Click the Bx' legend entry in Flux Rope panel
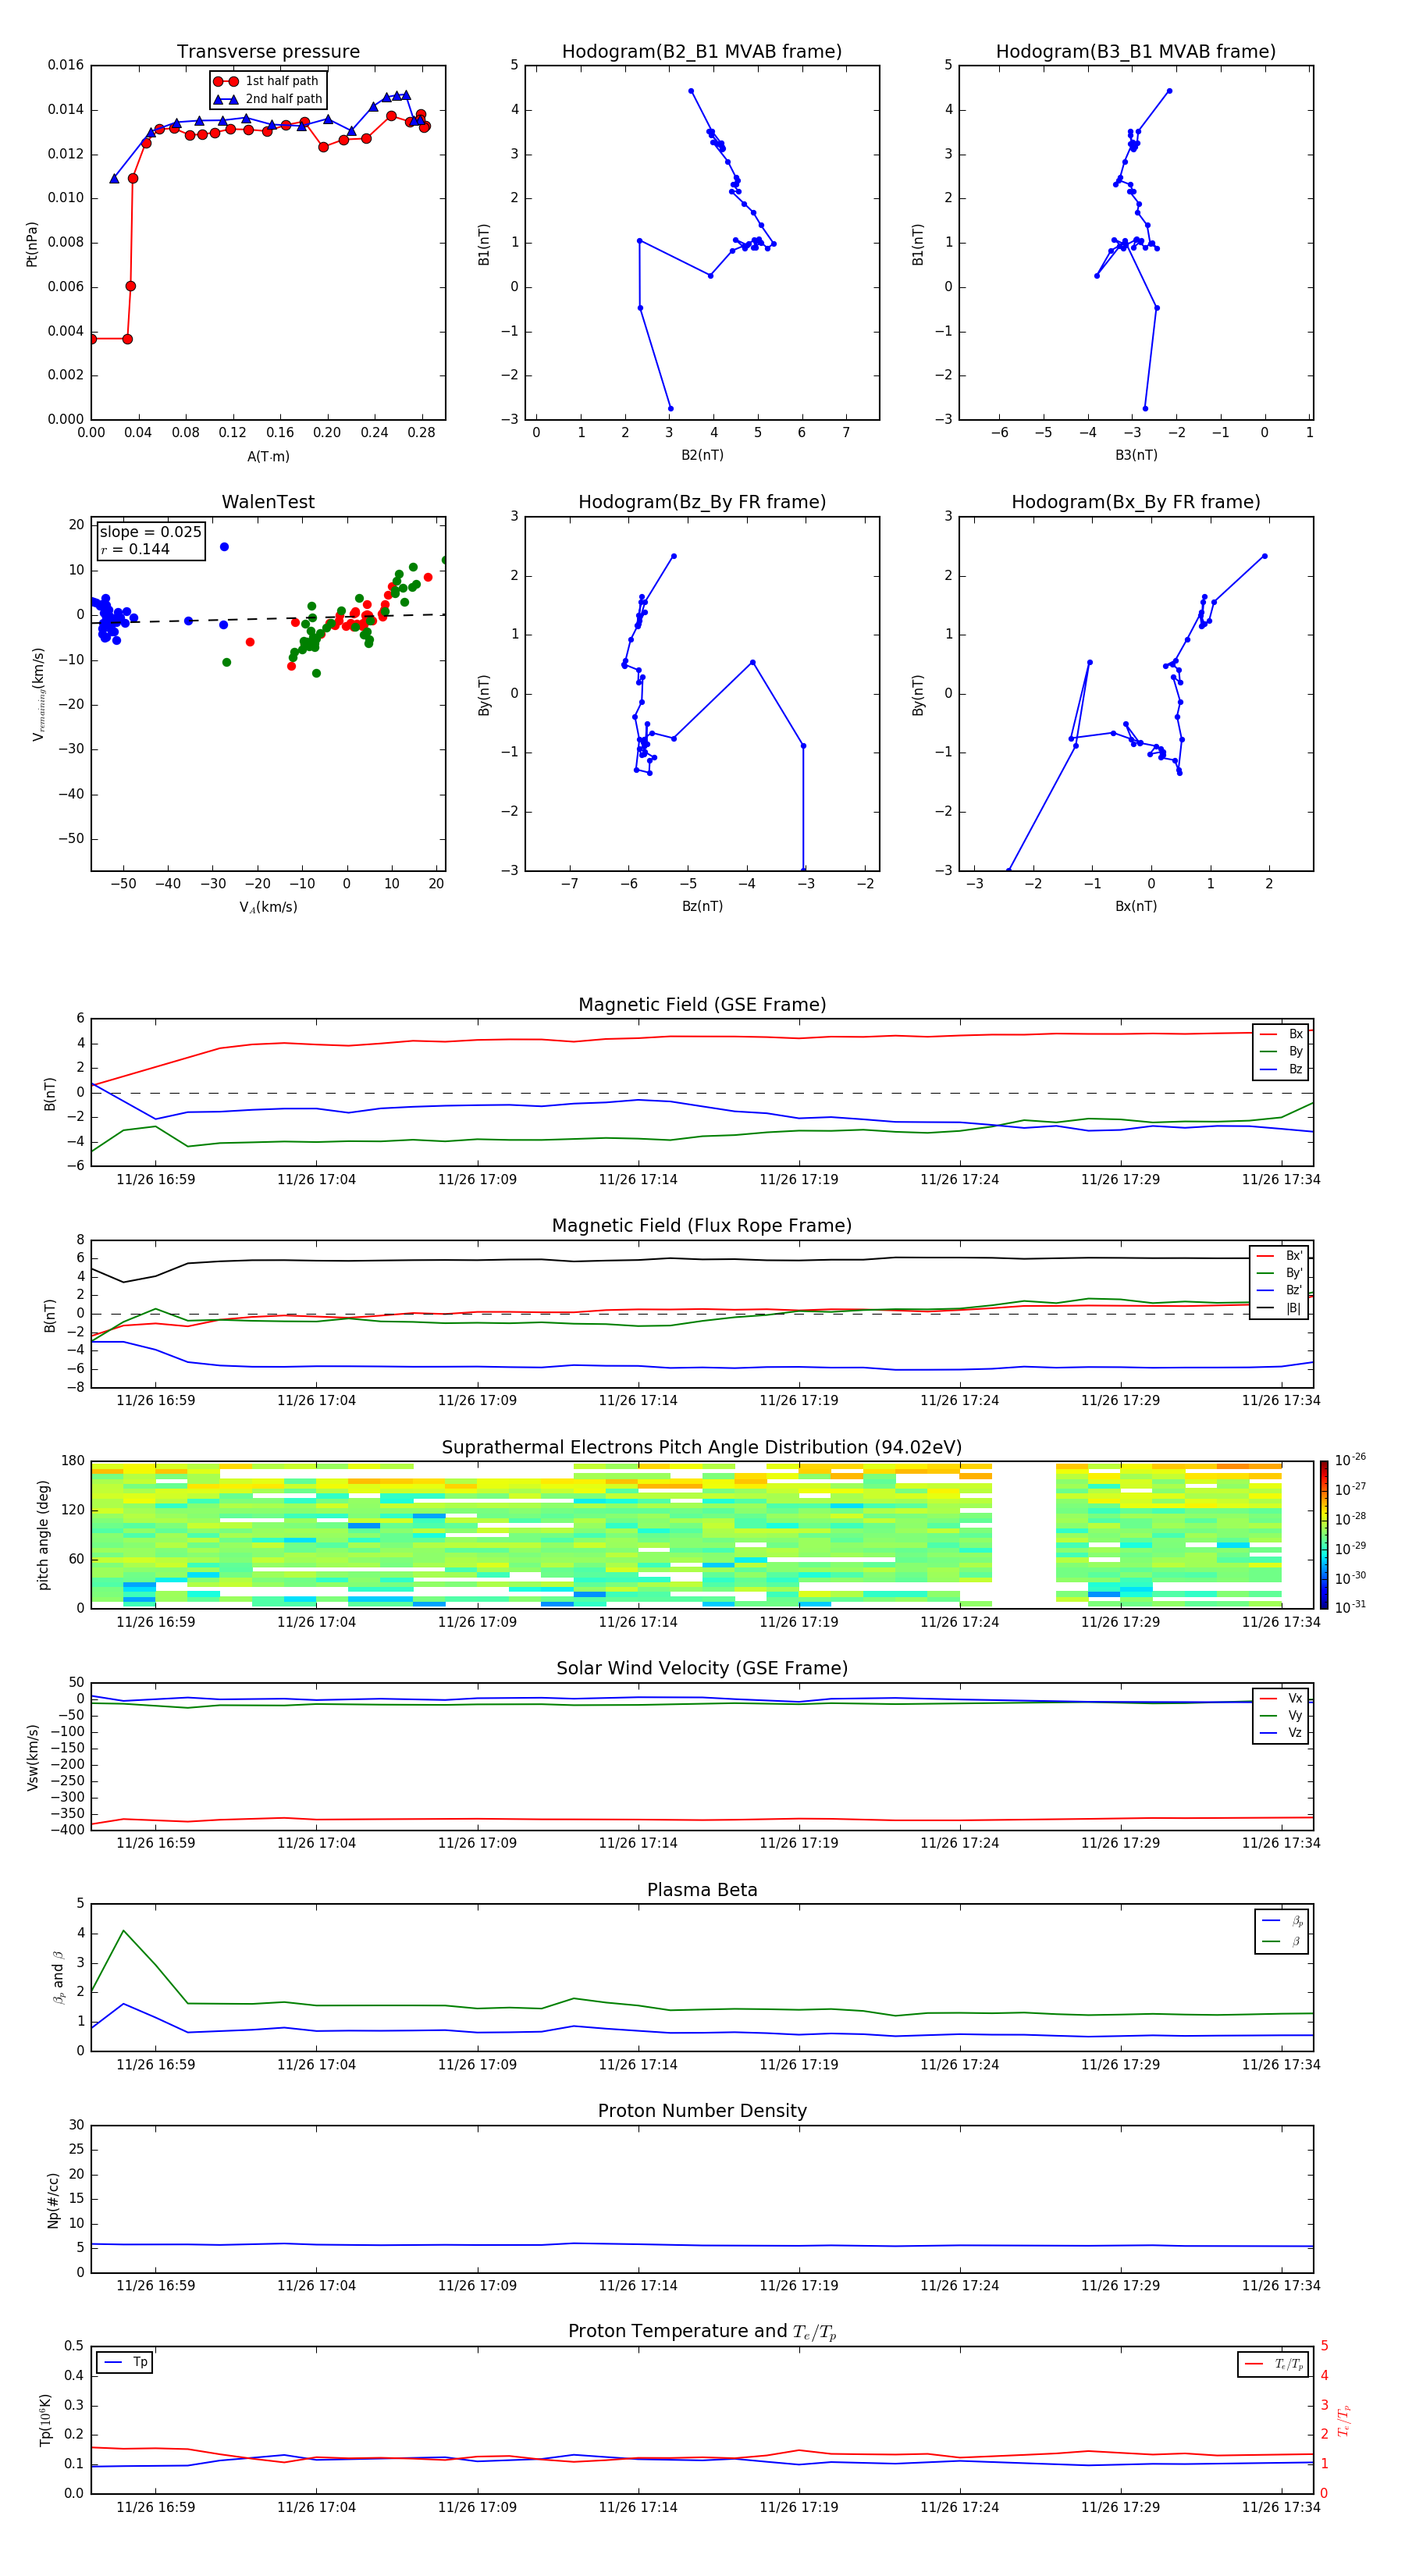1405x2576 pixels. (x=1279, y=1256)
